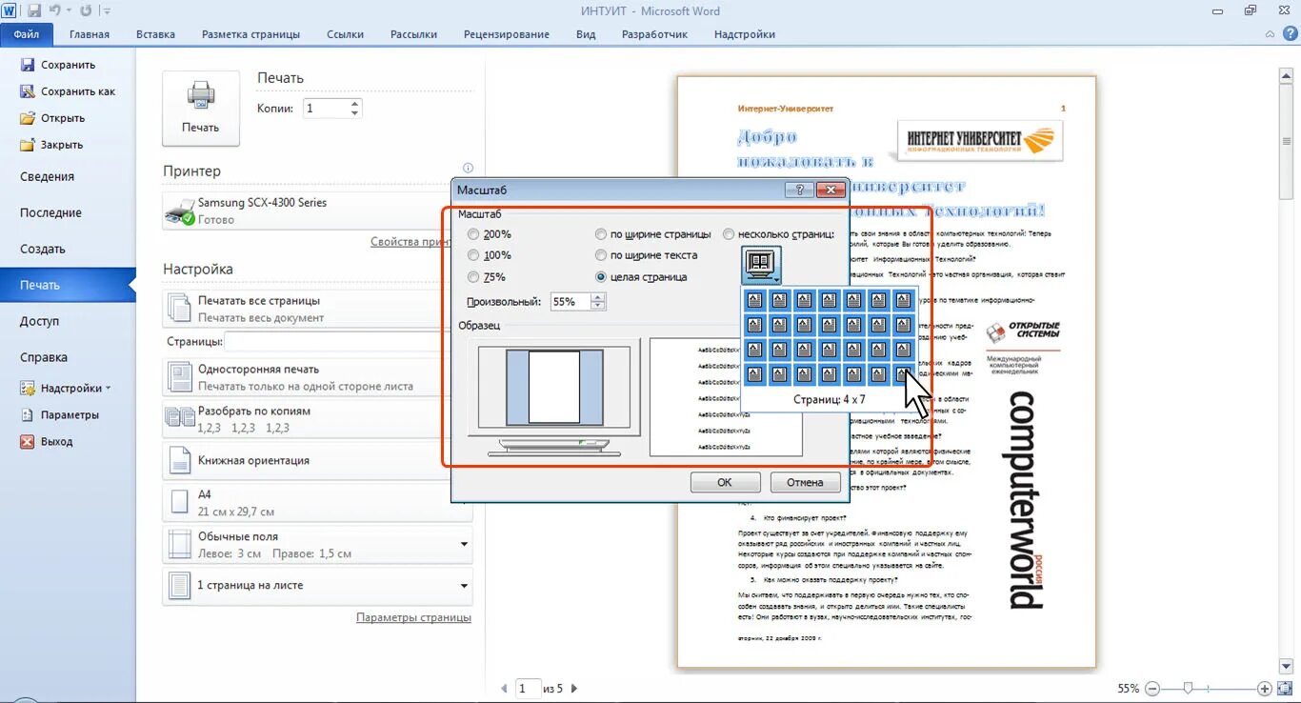The width and height of the screenshot is (1301, 703).
Task: Choose по ширине страницы option
Action: click(653, 233)
